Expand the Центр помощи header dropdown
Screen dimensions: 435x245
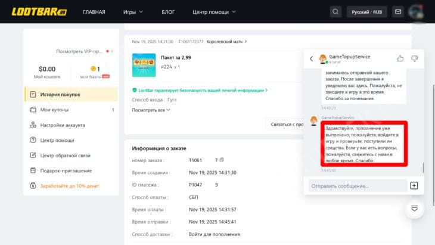(214, 12)
